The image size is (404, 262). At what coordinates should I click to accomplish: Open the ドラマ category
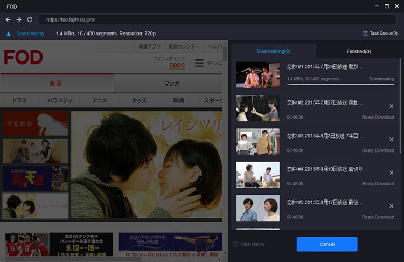coord(19,100)
